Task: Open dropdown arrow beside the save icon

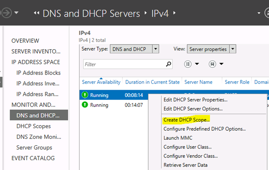Action: point(222,64)
